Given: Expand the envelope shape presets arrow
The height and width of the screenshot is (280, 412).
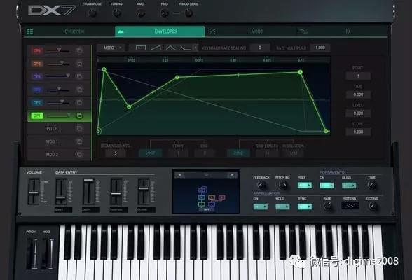Looking at the screenshot, I should tap(195, 48).
